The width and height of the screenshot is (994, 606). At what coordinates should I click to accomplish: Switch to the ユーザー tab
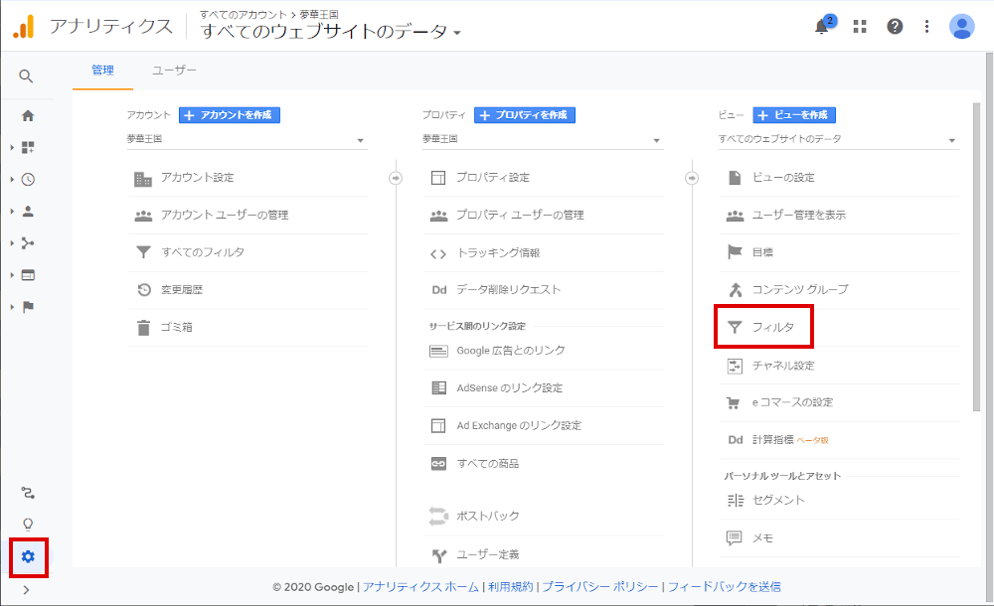pos(174,71)
